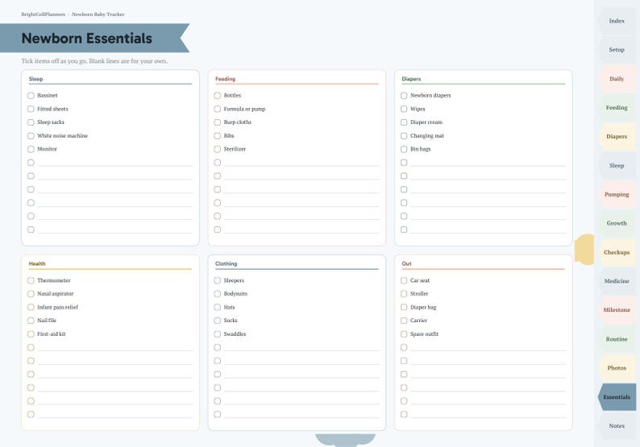This screenshot has height=447, width=640.
Task: Select the Essentials tab
Action: [617, 397]
